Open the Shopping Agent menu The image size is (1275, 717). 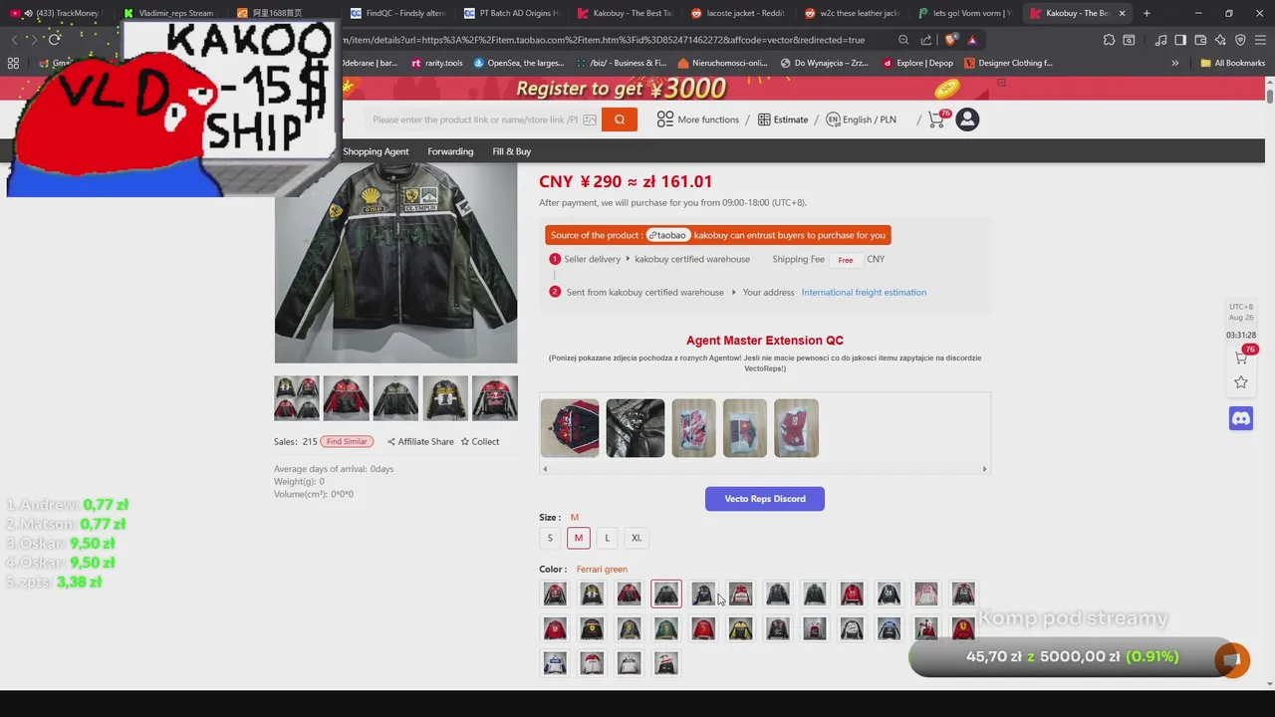click(376, 151)
